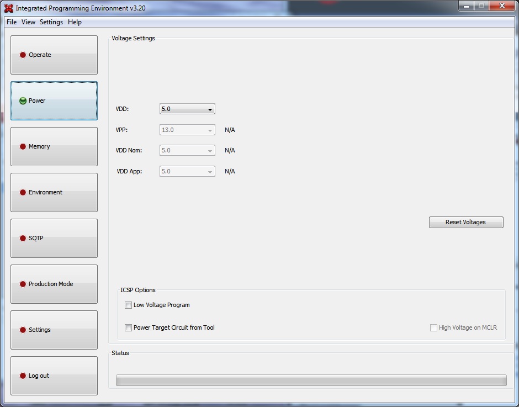Open the File menu

tap(11, 22)
